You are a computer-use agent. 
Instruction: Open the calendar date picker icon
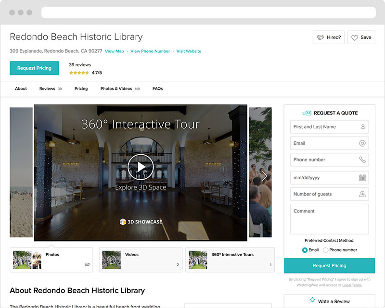tap(362, 177)
